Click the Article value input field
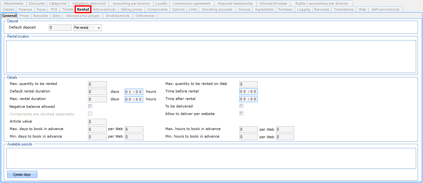423x183 pixels. pyautogui.click(x=97, y=122)
